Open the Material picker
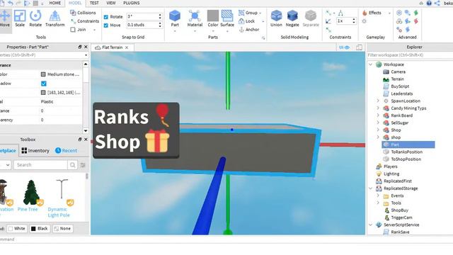 coord(195,18)
